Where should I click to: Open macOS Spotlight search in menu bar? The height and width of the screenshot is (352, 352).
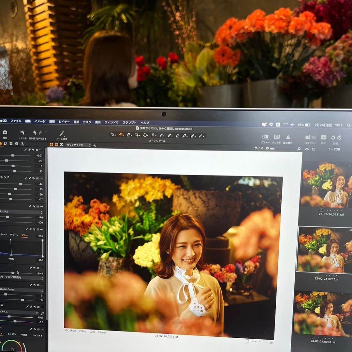[348, 125]
